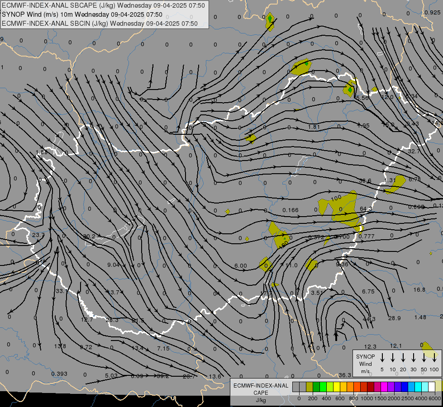
Task: Click the 1.48 value on the map
Action: point(420,317)
